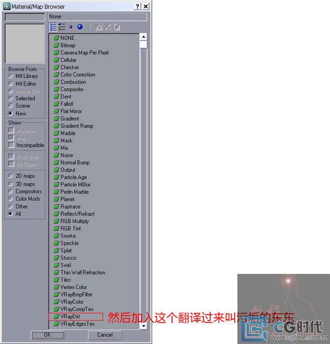Switch to View List + Icons mode
Viewport: 330px width, 344px height.
click(x=61, y=27)
